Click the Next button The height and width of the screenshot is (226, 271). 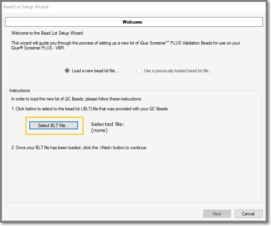(x=217, y=214)
